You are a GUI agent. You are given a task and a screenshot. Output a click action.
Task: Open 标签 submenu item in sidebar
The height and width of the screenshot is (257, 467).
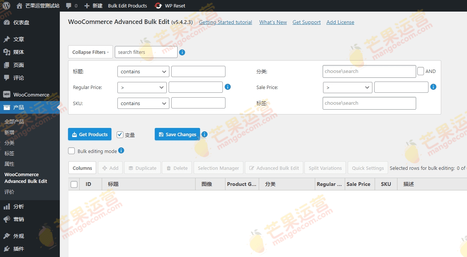point(9,153)
